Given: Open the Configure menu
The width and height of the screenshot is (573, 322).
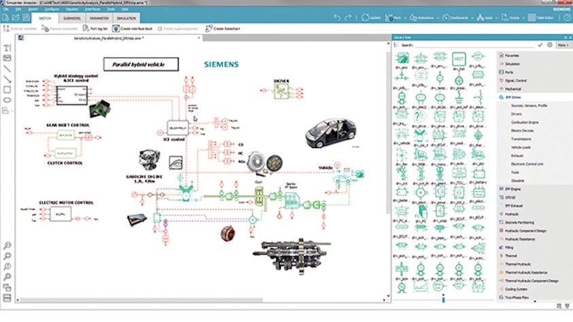Looking at the screenshot, I should click(52, 9).
